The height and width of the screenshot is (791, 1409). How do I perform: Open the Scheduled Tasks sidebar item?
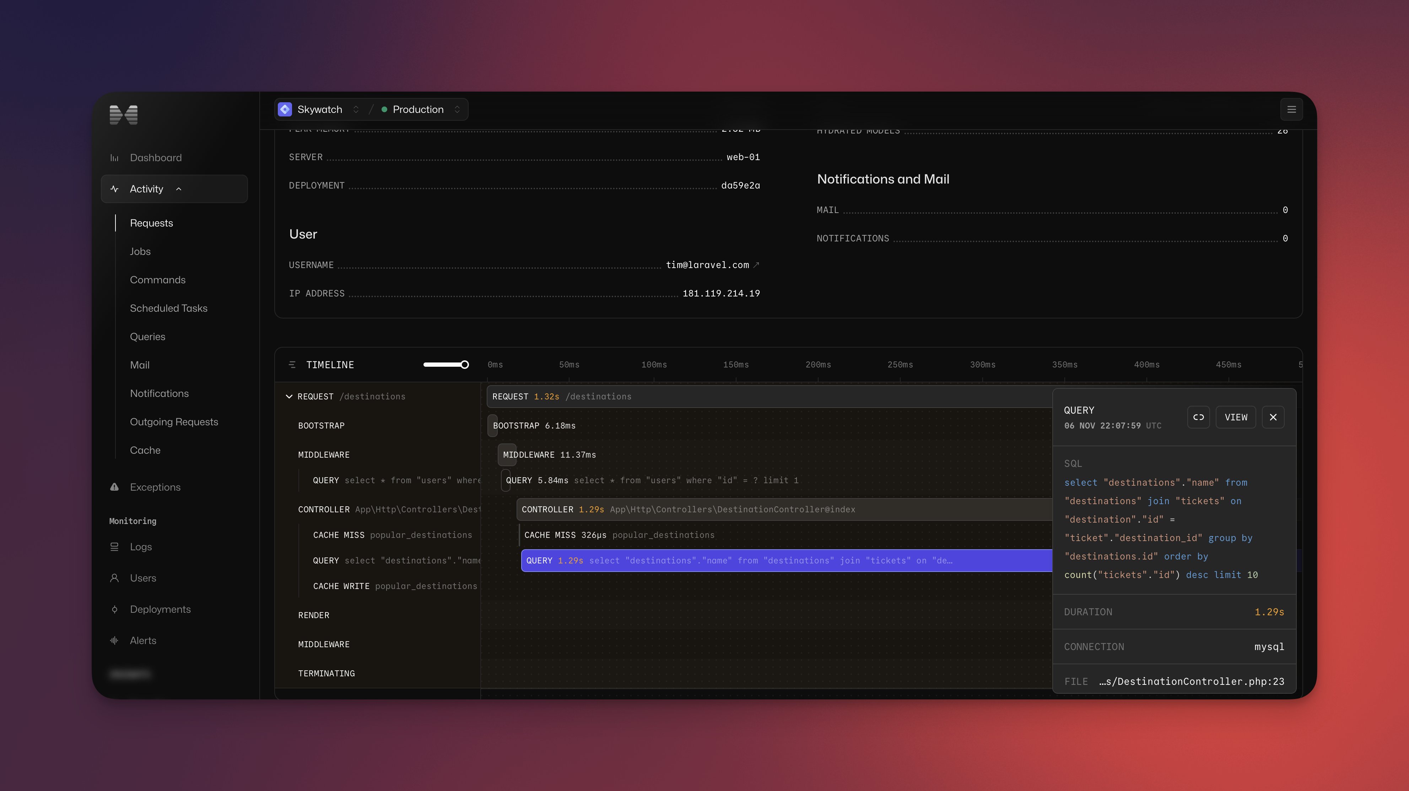[x=168, y=308]
